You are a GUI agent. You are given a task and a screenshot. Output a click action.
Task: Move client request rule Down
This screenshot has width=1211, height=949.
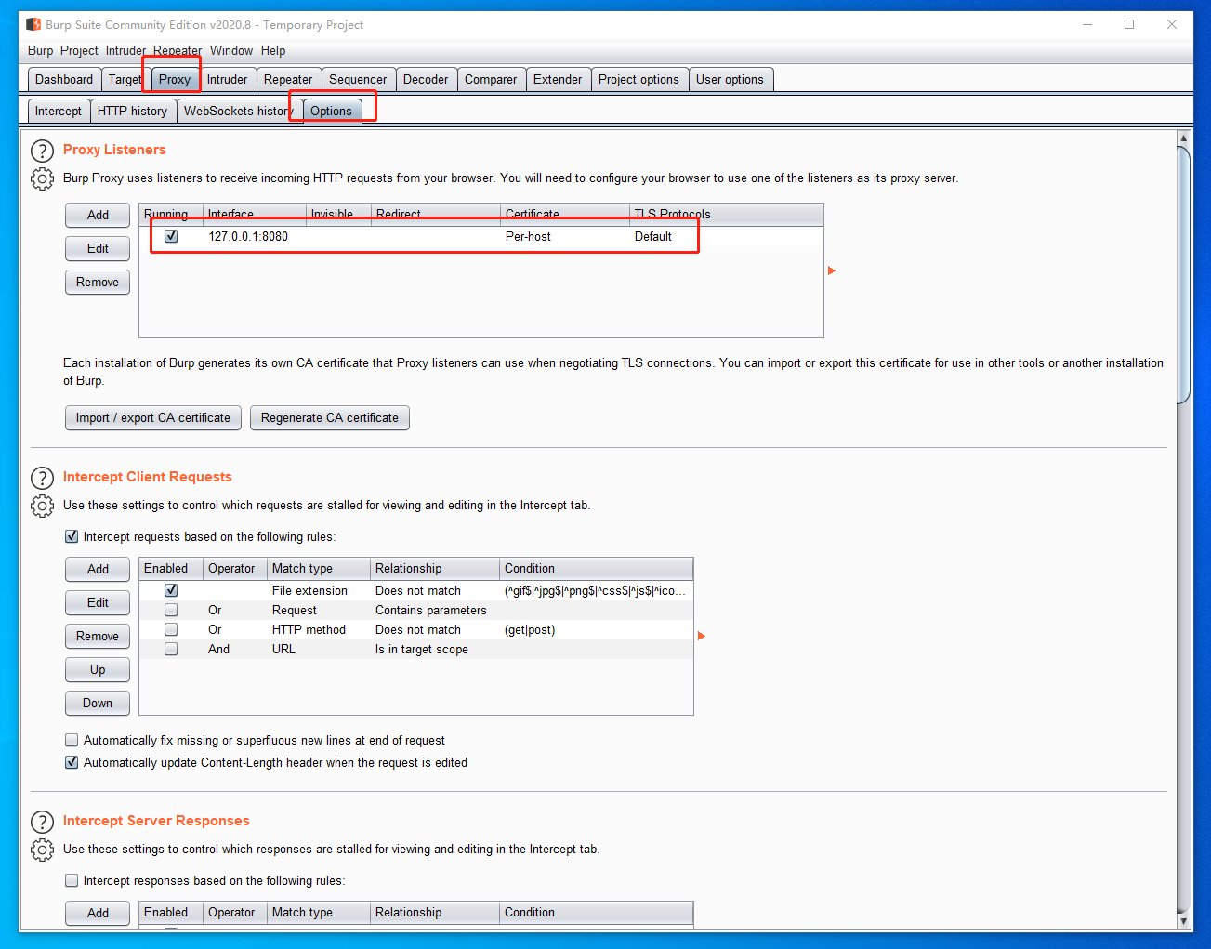coord(98,703)
